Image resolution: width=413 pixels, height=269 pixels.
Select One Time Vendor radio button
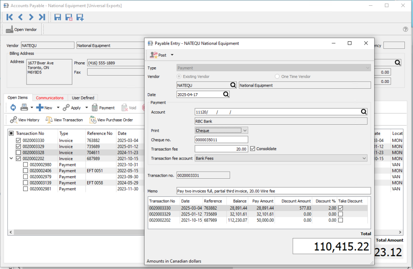coord(277,76)
